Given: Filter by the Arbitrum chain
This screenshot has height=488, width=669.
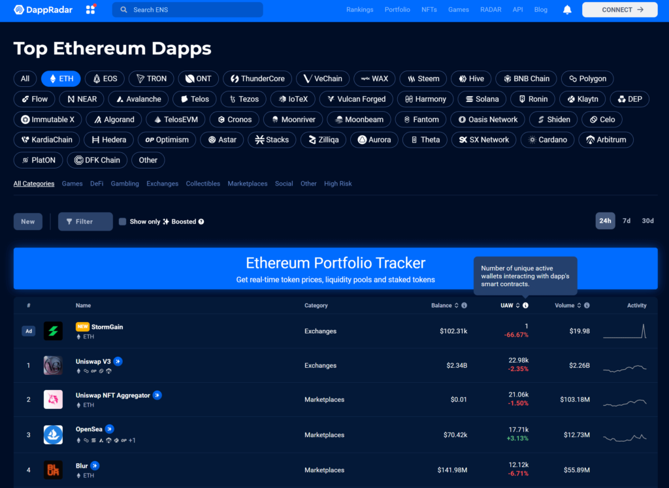Looking at the screenshot, I should click(606, 140).
